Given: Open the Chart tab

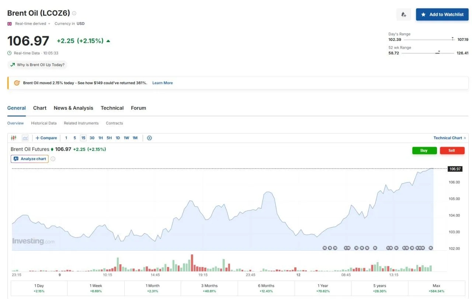Looking at the screenshot, I should [40, 108].
